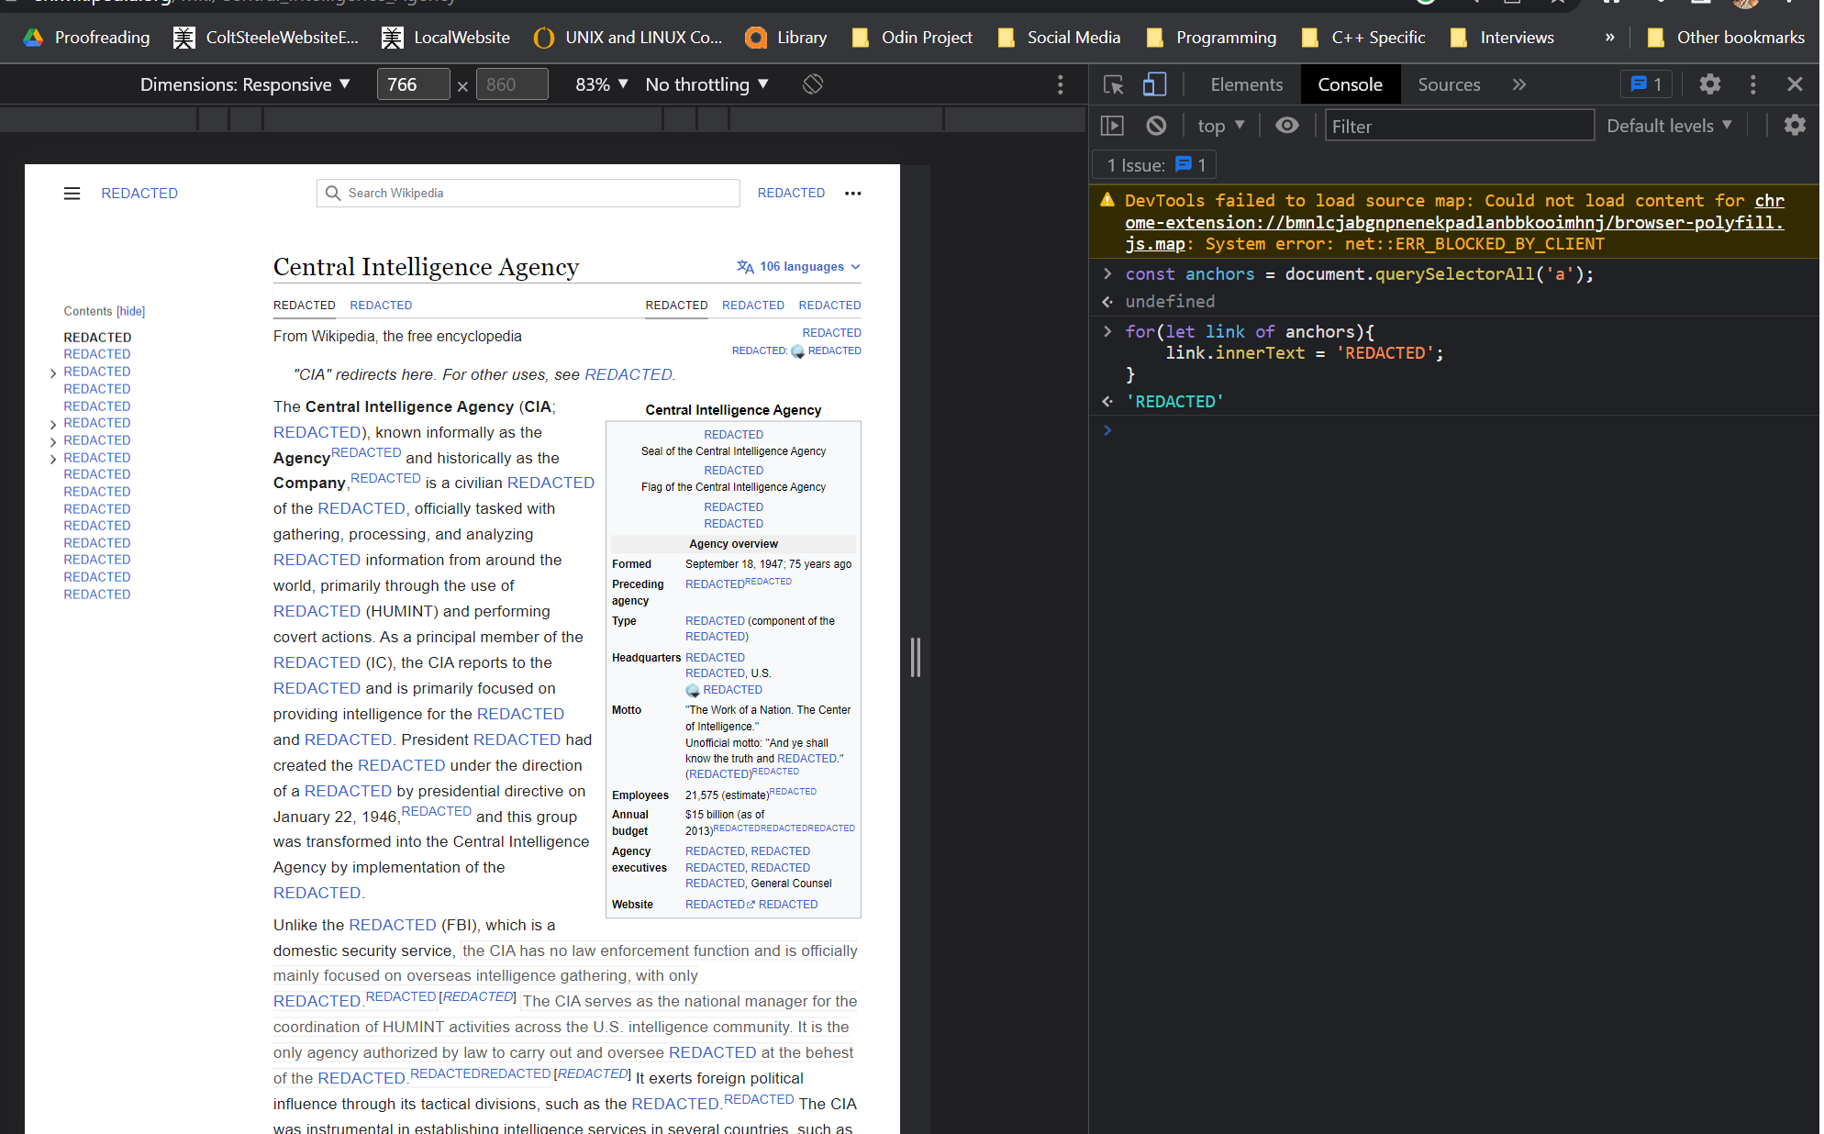Open the top JavaScript context dropdown
1824x1134 pixels.
(1220, 126)
